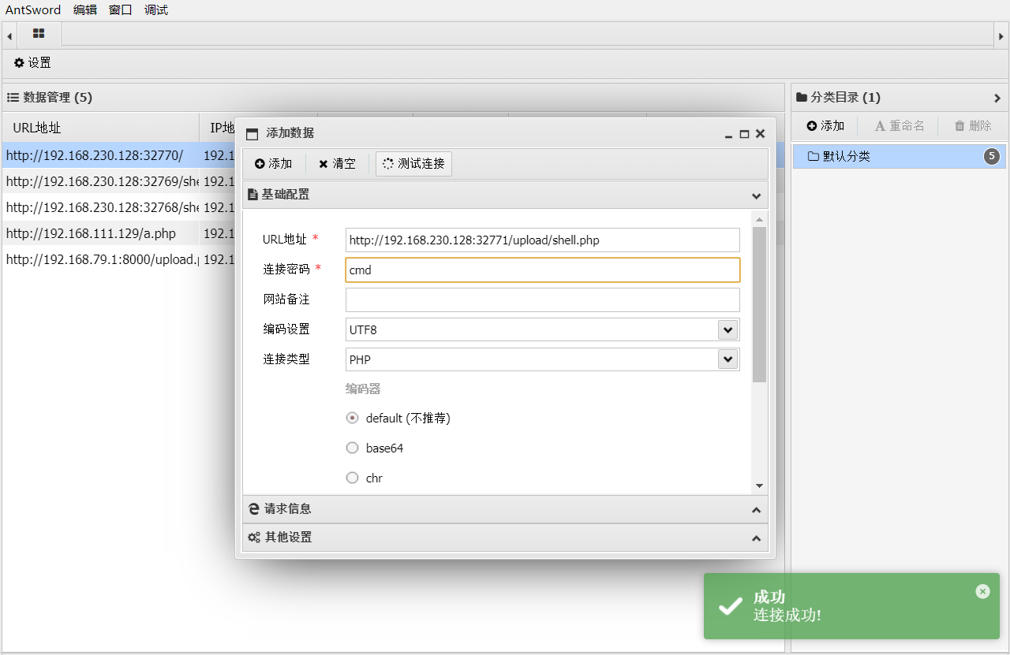
Task: Click the 连接密码 input field
Action: pos(543,270)
